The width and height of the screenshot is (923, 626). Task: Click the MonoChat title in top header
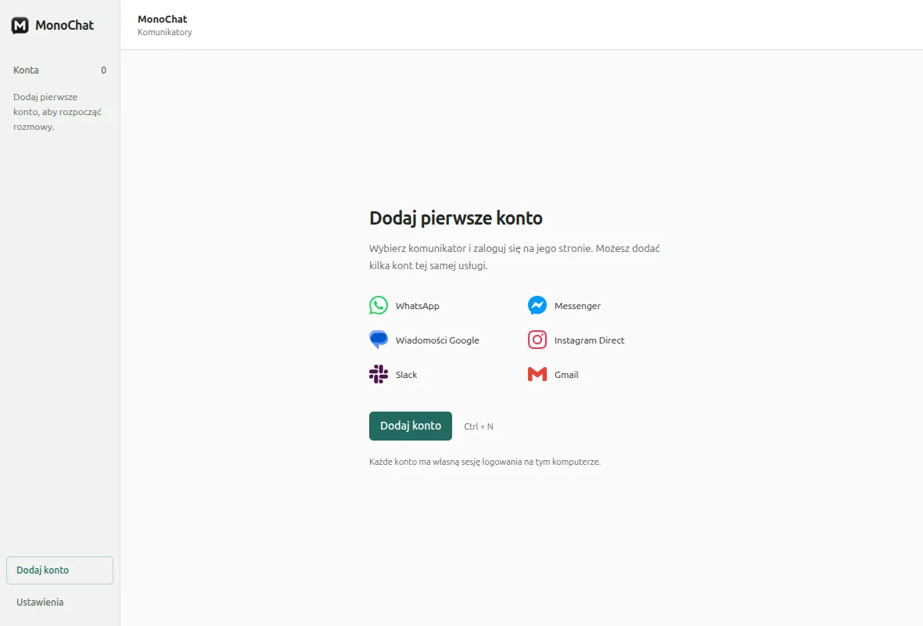click(x=163, y=19)
